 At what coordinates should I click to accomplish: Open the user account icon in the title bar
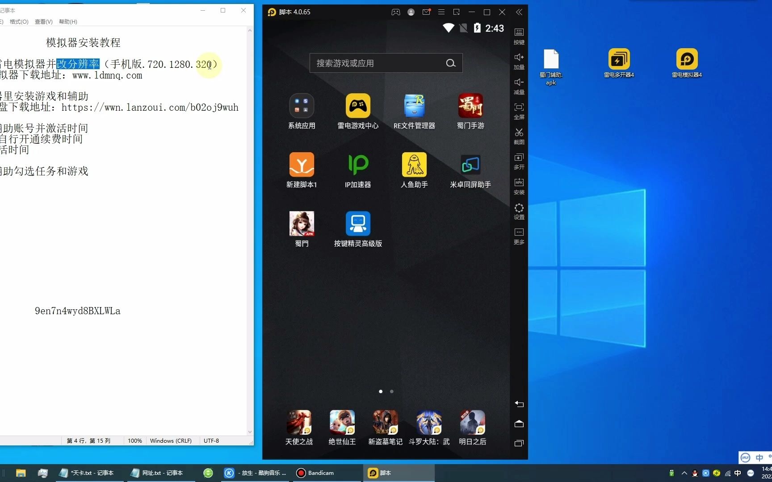(x=411, y=12)
